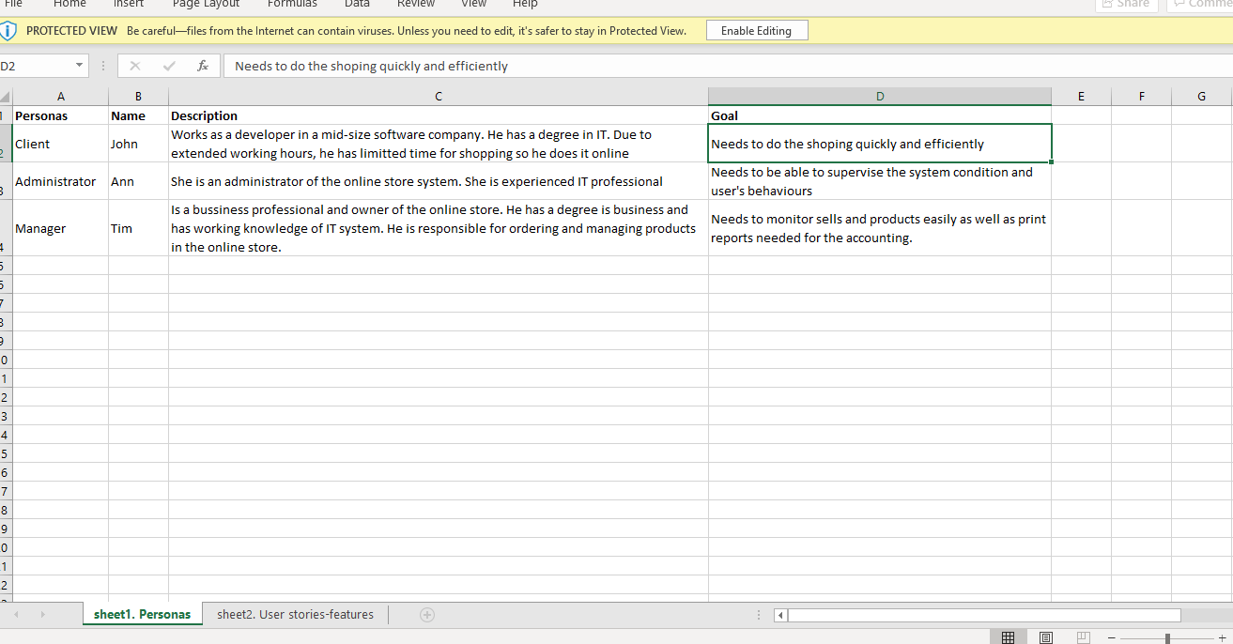Click the Cancel (X) icon beside formula bar
Screen dimensions: 1233x644
tap(135, 66)
